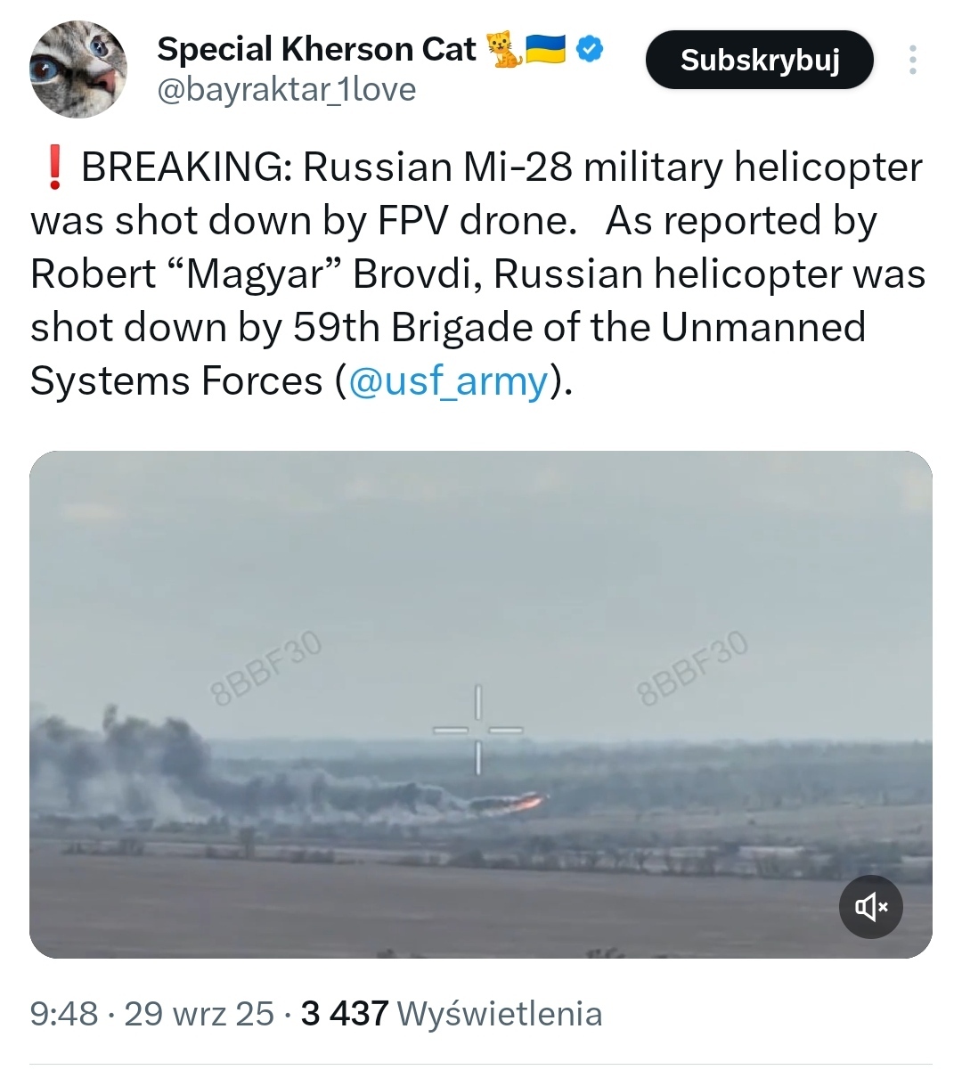
Task: Open the @usf_army mention link
Action: coord(448,381)
